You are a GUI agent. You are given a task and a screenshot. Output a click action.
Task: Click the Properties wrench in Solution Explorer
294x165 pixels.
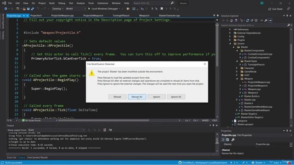[266, 20]
